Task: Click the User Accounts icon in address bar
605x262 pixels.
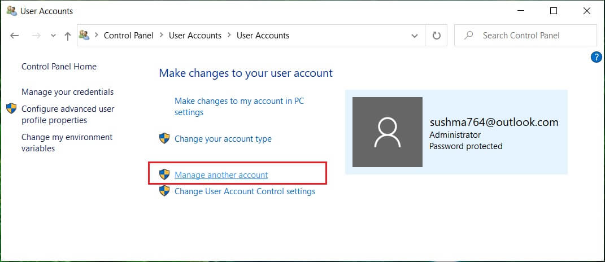Action: coord(85,36)
